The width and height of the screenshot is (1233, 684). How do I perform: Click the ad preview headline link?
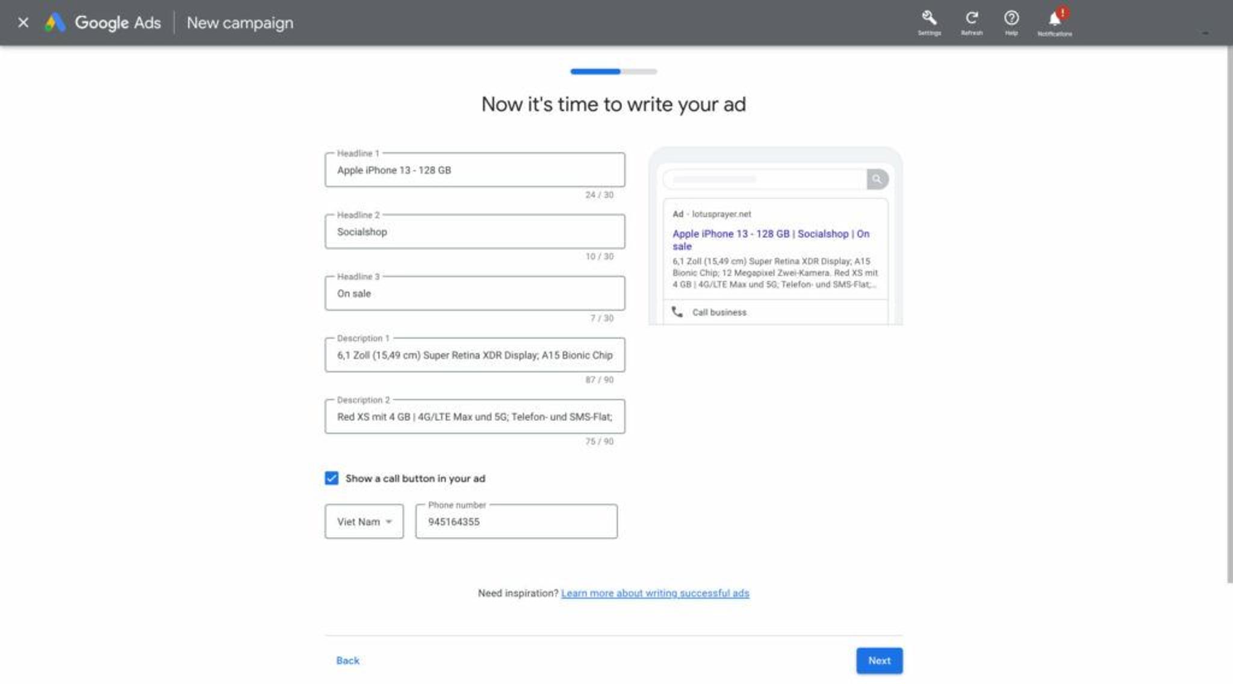(x=771, y=240)
